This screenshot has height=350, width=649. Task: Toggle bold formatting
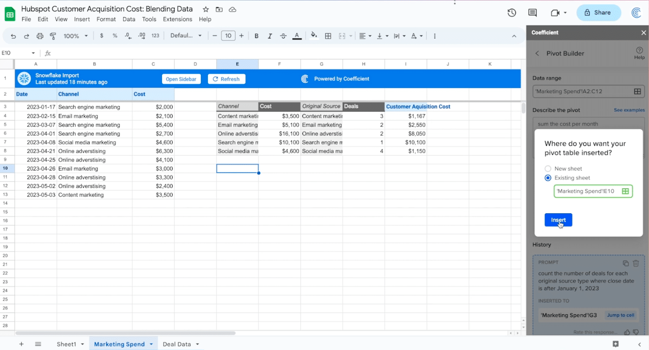pos(257,36)
